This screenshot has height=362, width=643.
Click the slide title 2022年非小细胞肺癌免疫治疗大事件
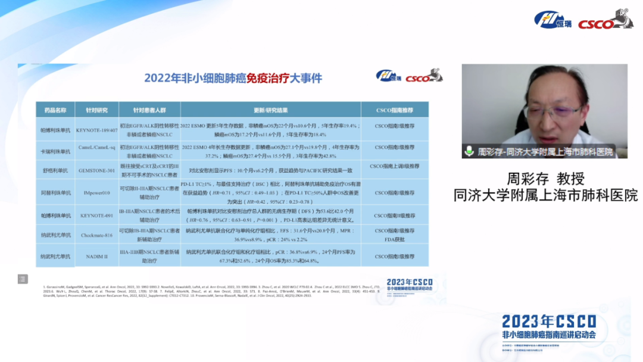point(233,78)
